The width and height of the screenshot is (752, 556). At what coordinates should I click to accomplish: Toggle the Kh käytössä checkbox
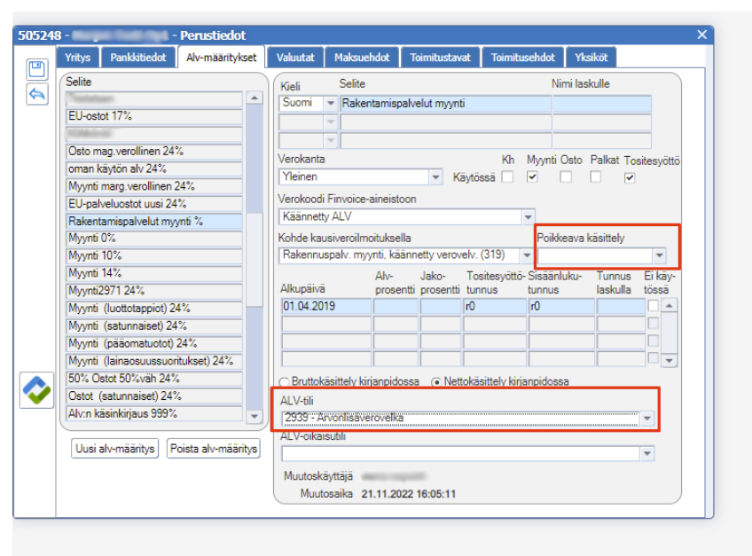507,177
